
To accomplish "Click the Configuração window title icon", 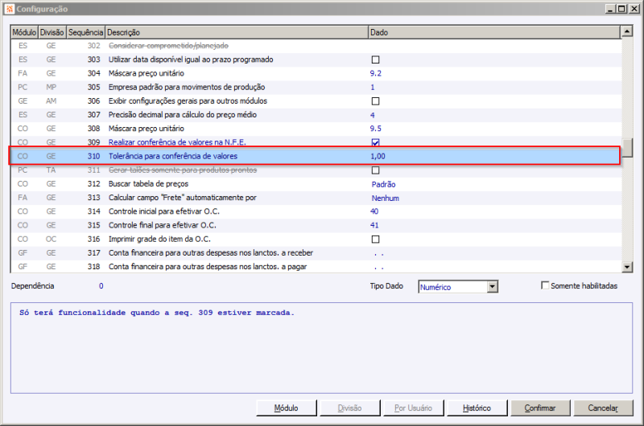I will (x=9, y=9).
